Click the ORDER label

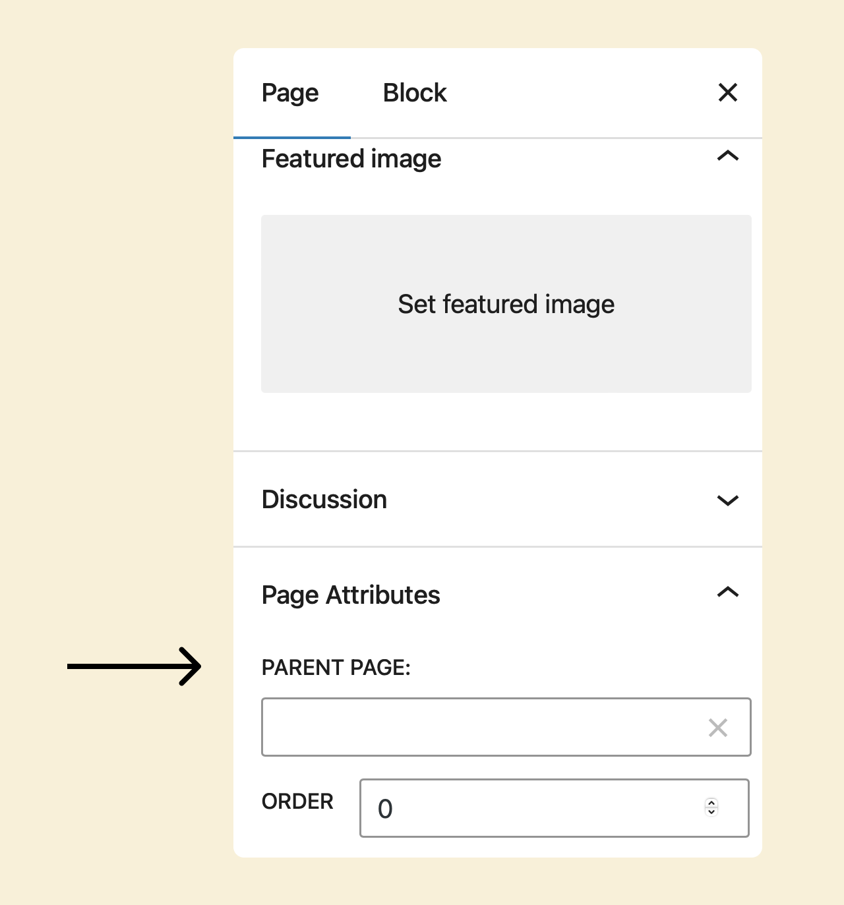tap(297, 802)
